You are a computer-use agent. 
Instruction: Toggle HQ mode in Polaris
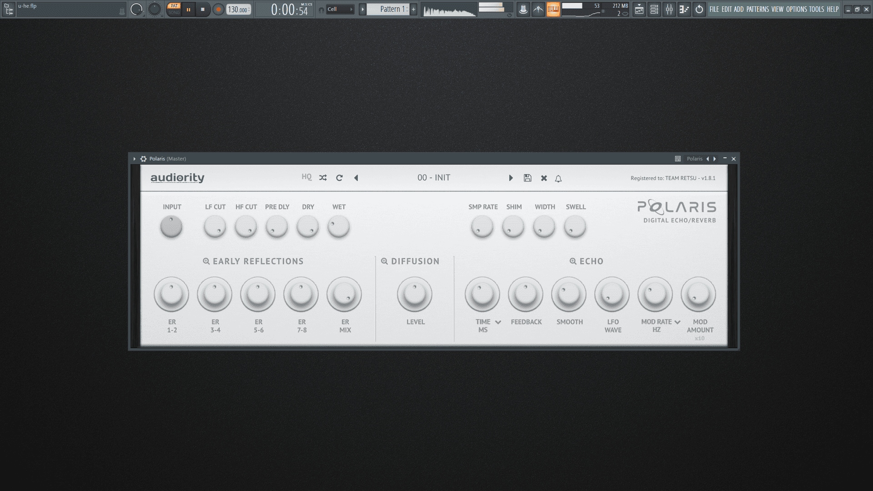coord(306,177)
